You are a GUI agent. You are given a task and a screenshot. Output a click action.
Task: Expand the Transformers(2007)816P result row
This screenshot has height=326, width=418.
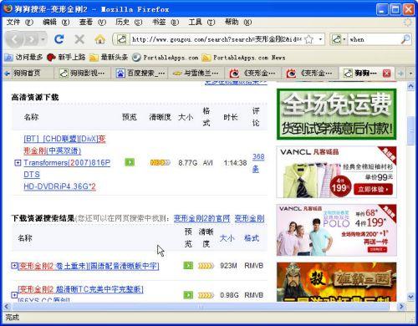click(x=18, y=163)
